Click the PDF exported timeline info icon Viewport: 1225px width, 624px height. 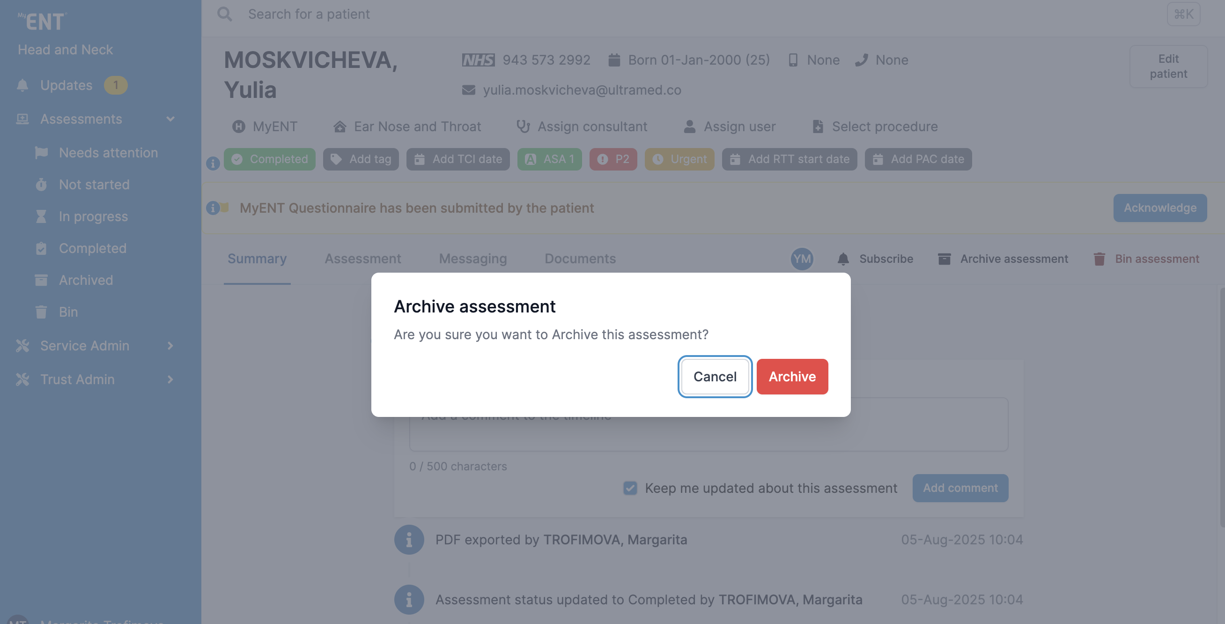[x=408, y=539]
